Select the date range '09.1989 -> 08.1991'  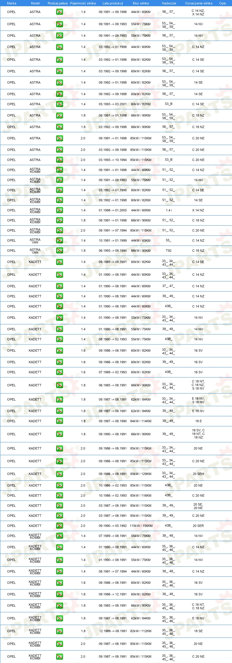pyautogui.click(x=113, y=262)
